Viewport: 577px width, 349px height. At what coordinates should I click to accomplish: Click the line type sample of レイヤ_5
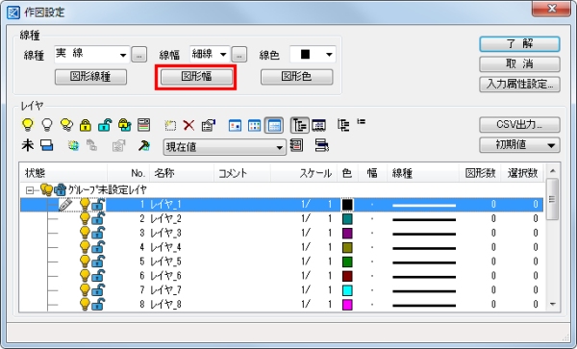click(424, 262)
